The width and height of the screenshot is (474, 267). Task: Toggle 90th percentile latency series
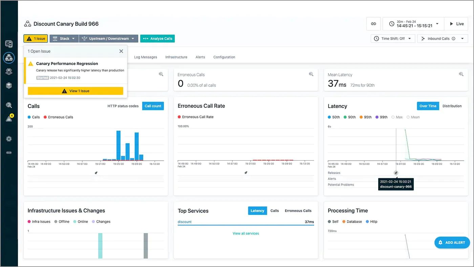coord(350,117)
